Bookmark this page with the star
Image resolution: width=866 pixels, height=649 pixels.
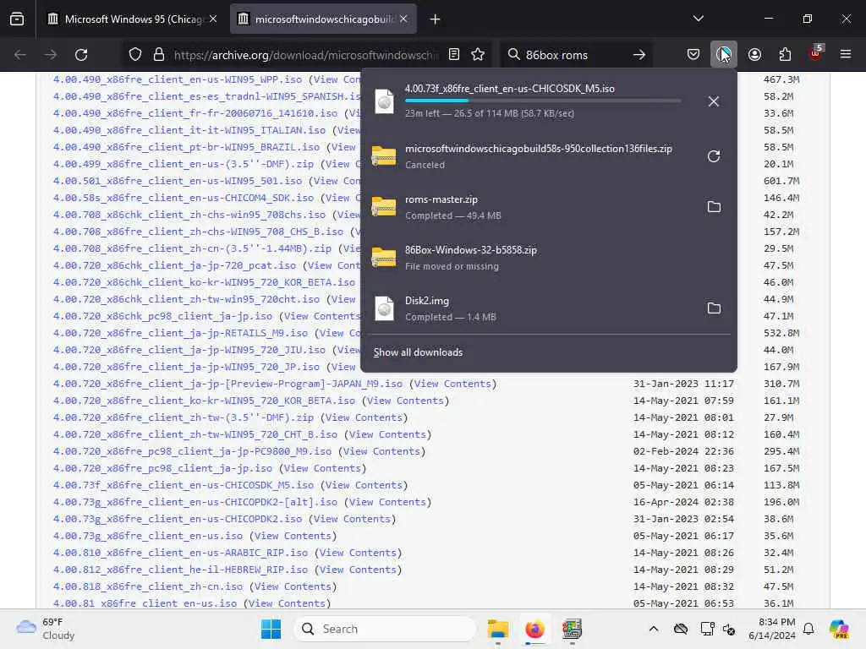tap(478, 55)
